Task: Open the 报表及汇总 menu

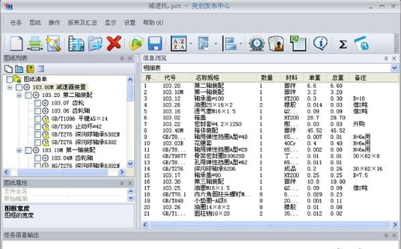Action: point(82,23)
